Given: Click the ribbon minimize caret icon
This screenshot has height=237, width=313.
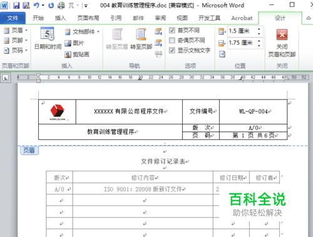Looking at the screenshot, I should [309, 18].
